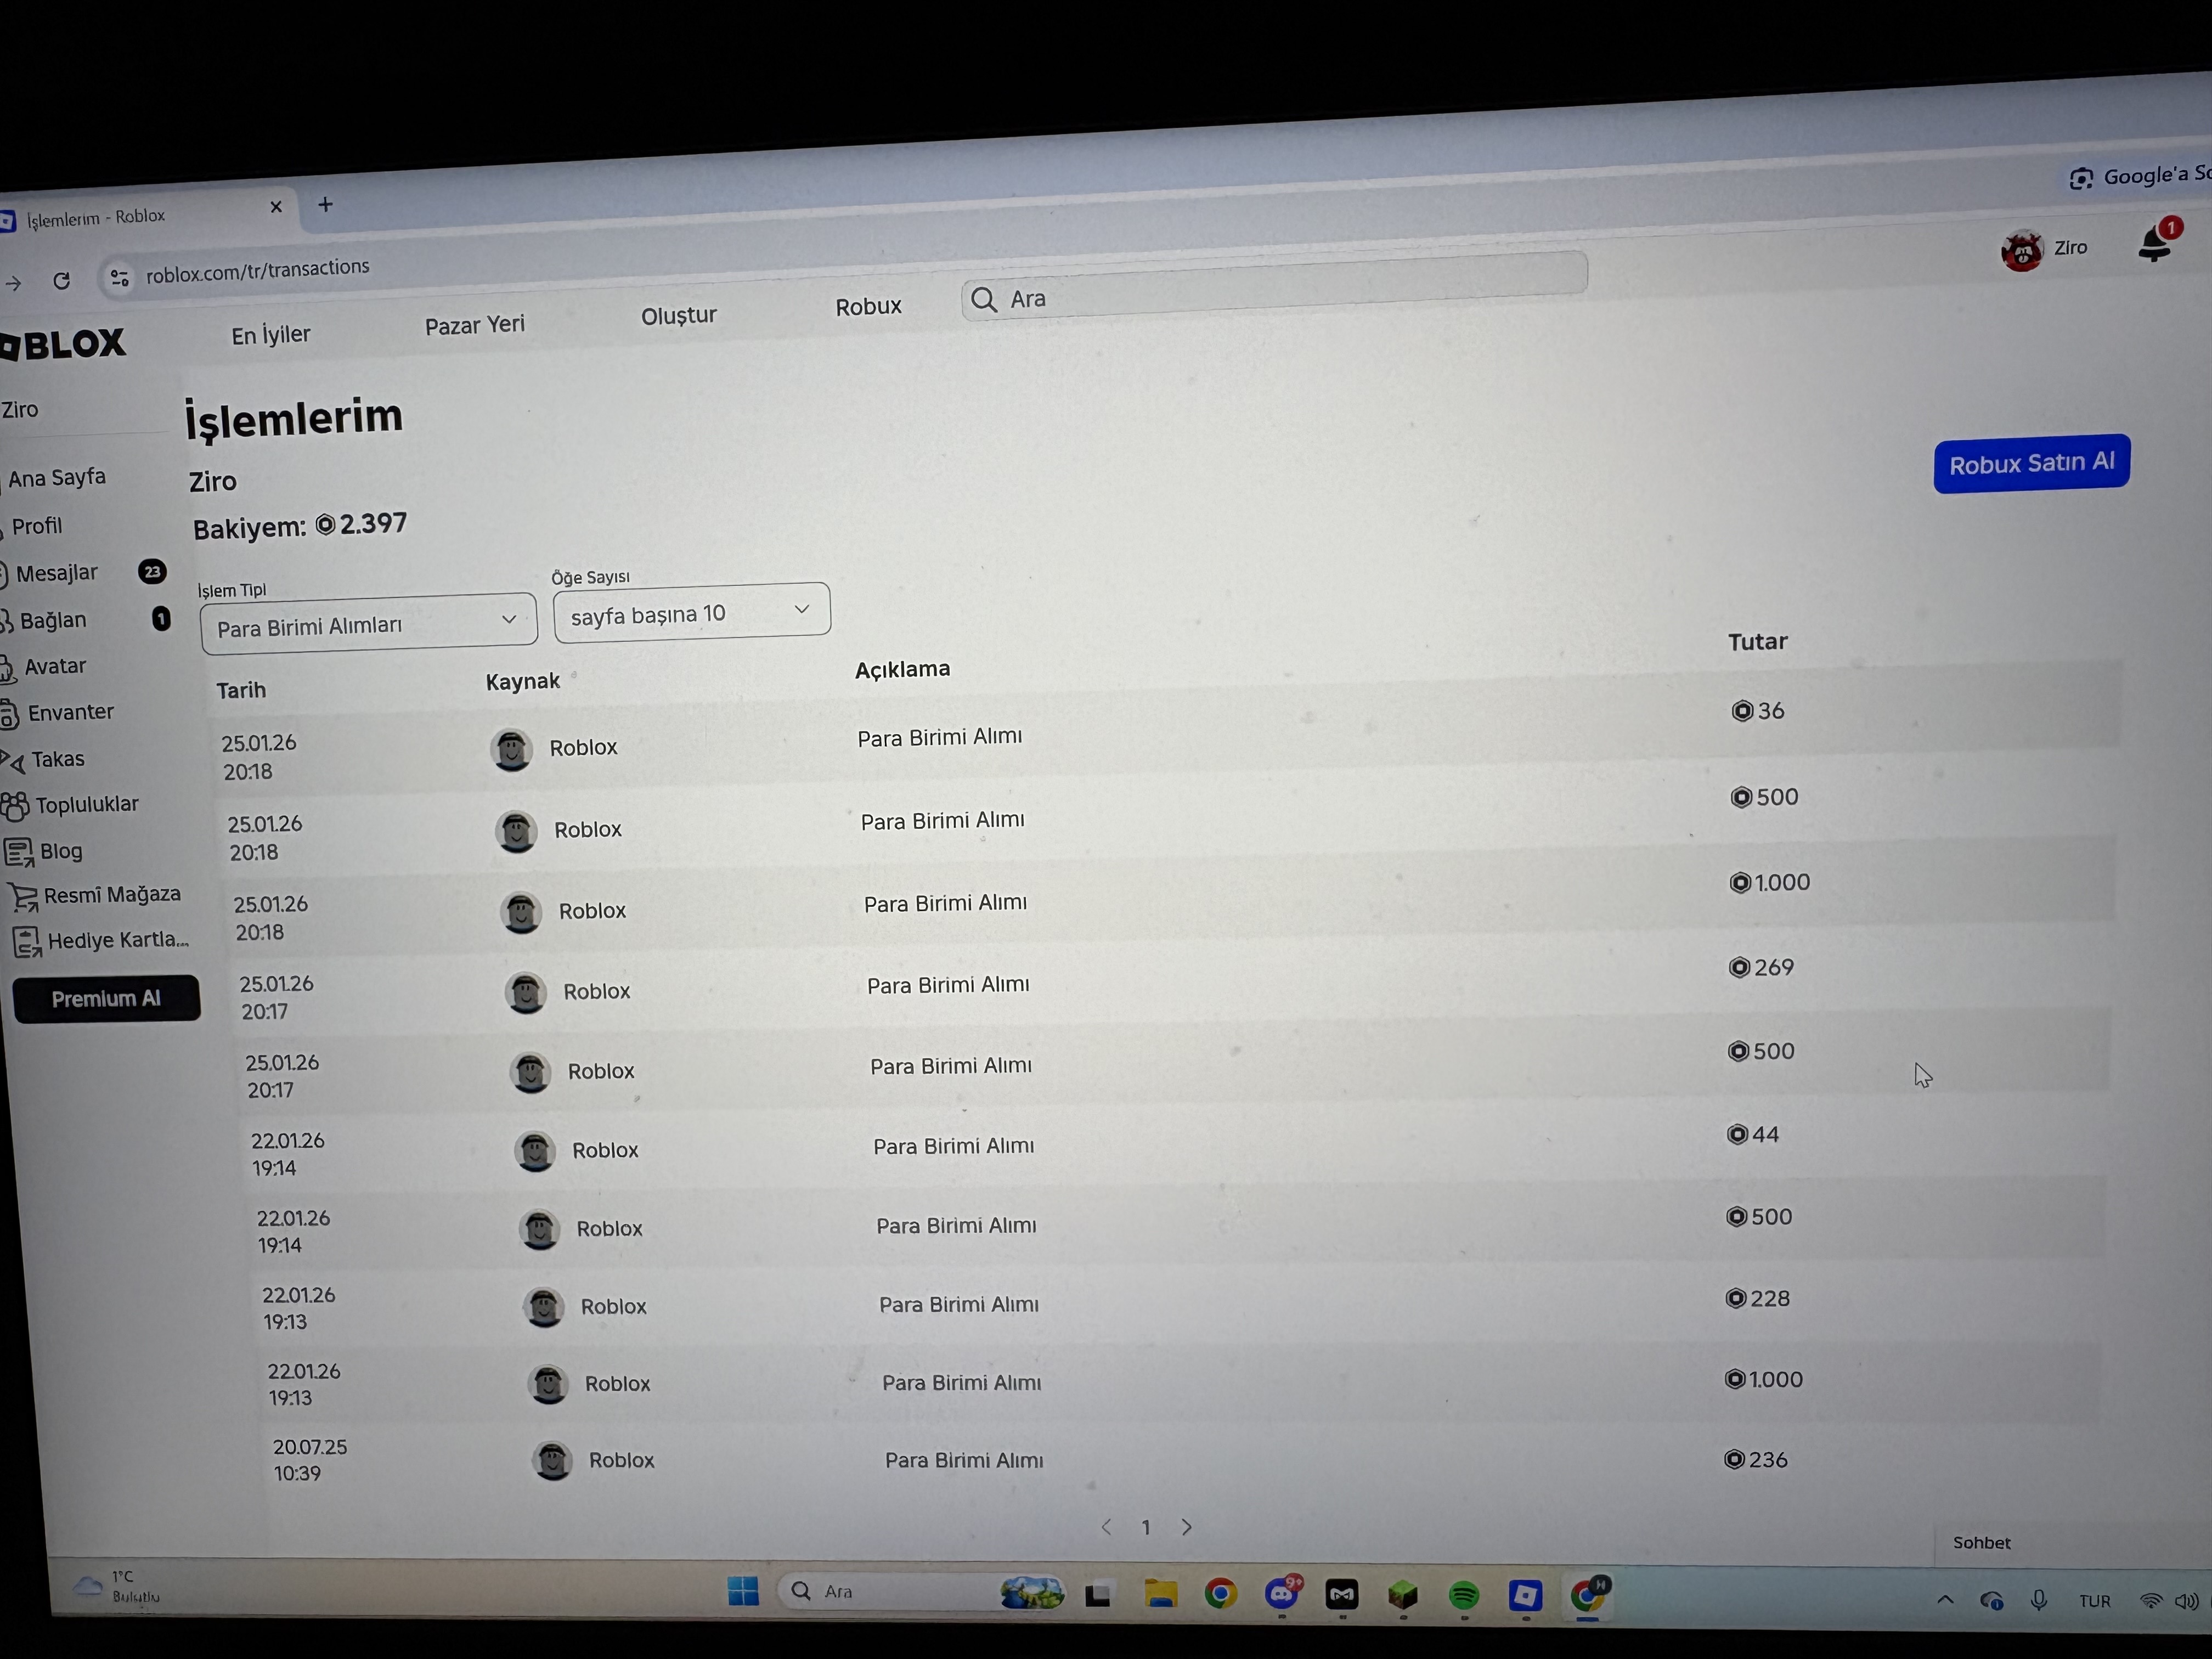Open Profil in the sidebar
This screenshot has width=2212, height=1659.
37,526
